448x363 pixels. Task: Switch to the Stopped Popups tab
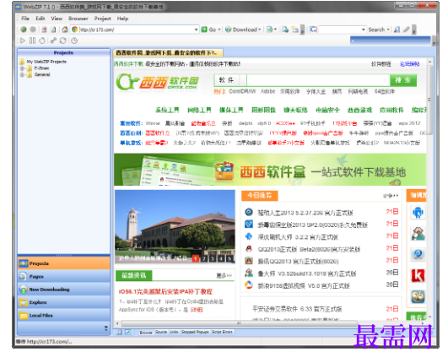pos(195,332)
